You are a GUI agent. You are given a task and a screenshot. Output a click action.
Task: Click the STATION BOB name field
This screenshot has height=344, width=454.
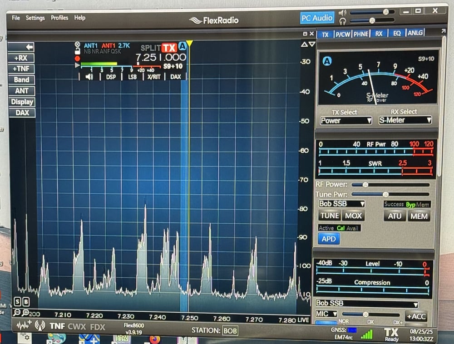[x=230, y=331]
